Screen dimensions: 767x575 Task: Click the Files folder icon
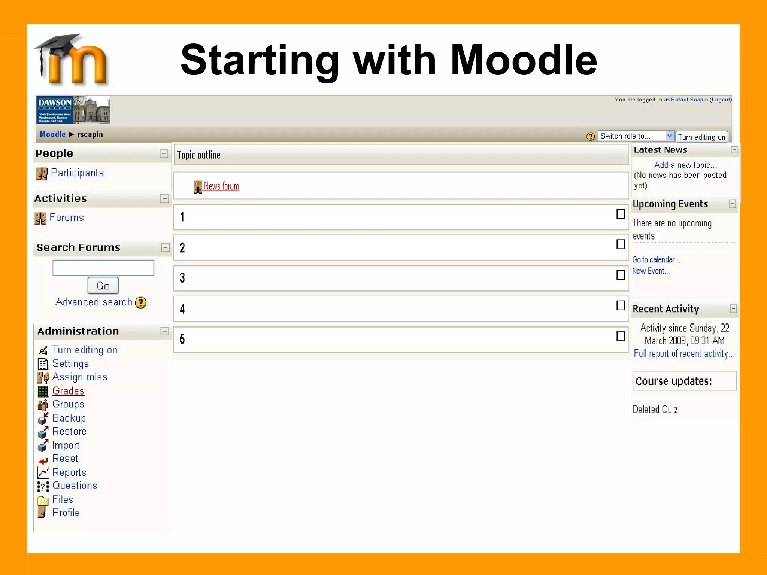pyautogui.click(x=43, y=501)
